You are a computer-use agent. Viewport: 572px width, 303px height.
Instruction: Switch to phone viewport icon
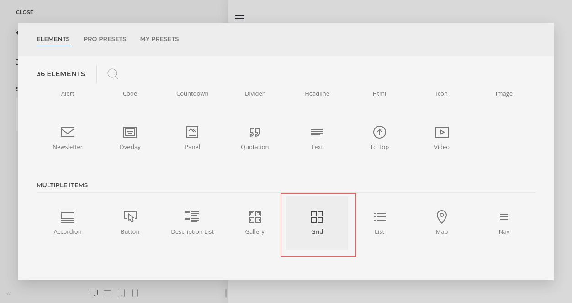click(135, 293)
